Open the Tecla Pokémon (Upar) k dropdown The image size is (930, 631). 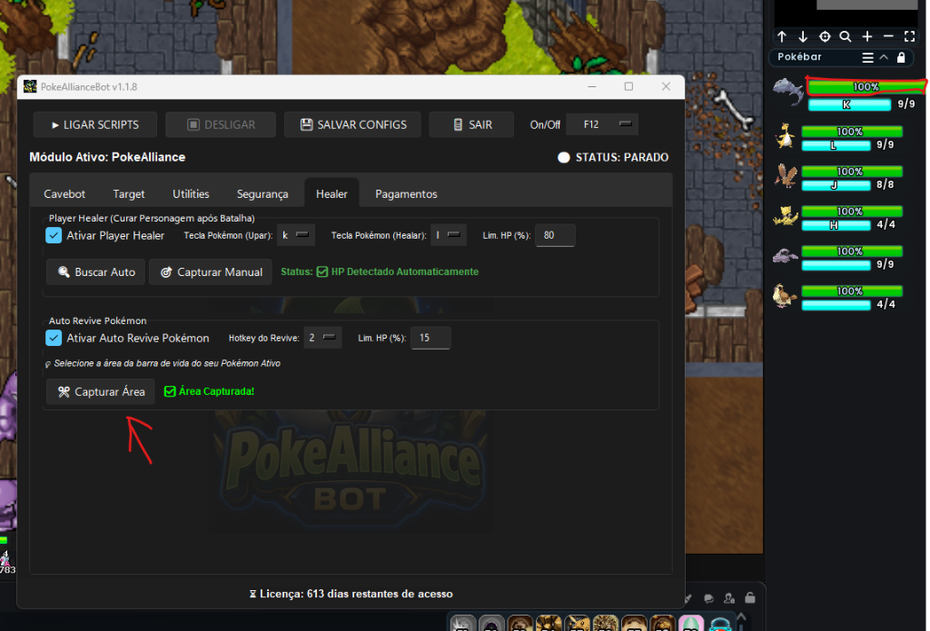pyautogui.click(x=296, y=235)
